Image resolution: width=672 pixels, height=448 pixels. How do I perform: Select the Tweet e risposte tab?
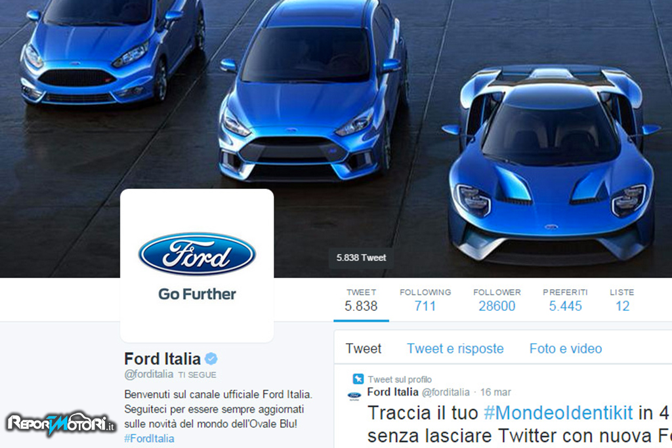pyautogui.click(x=455, y=349)
